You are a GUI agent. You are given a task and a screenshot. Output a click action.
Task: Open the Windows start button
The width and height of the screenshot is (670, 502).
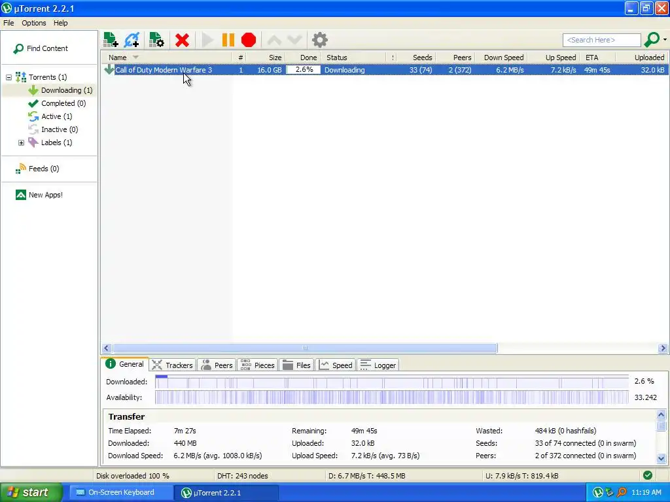point(31,492)
